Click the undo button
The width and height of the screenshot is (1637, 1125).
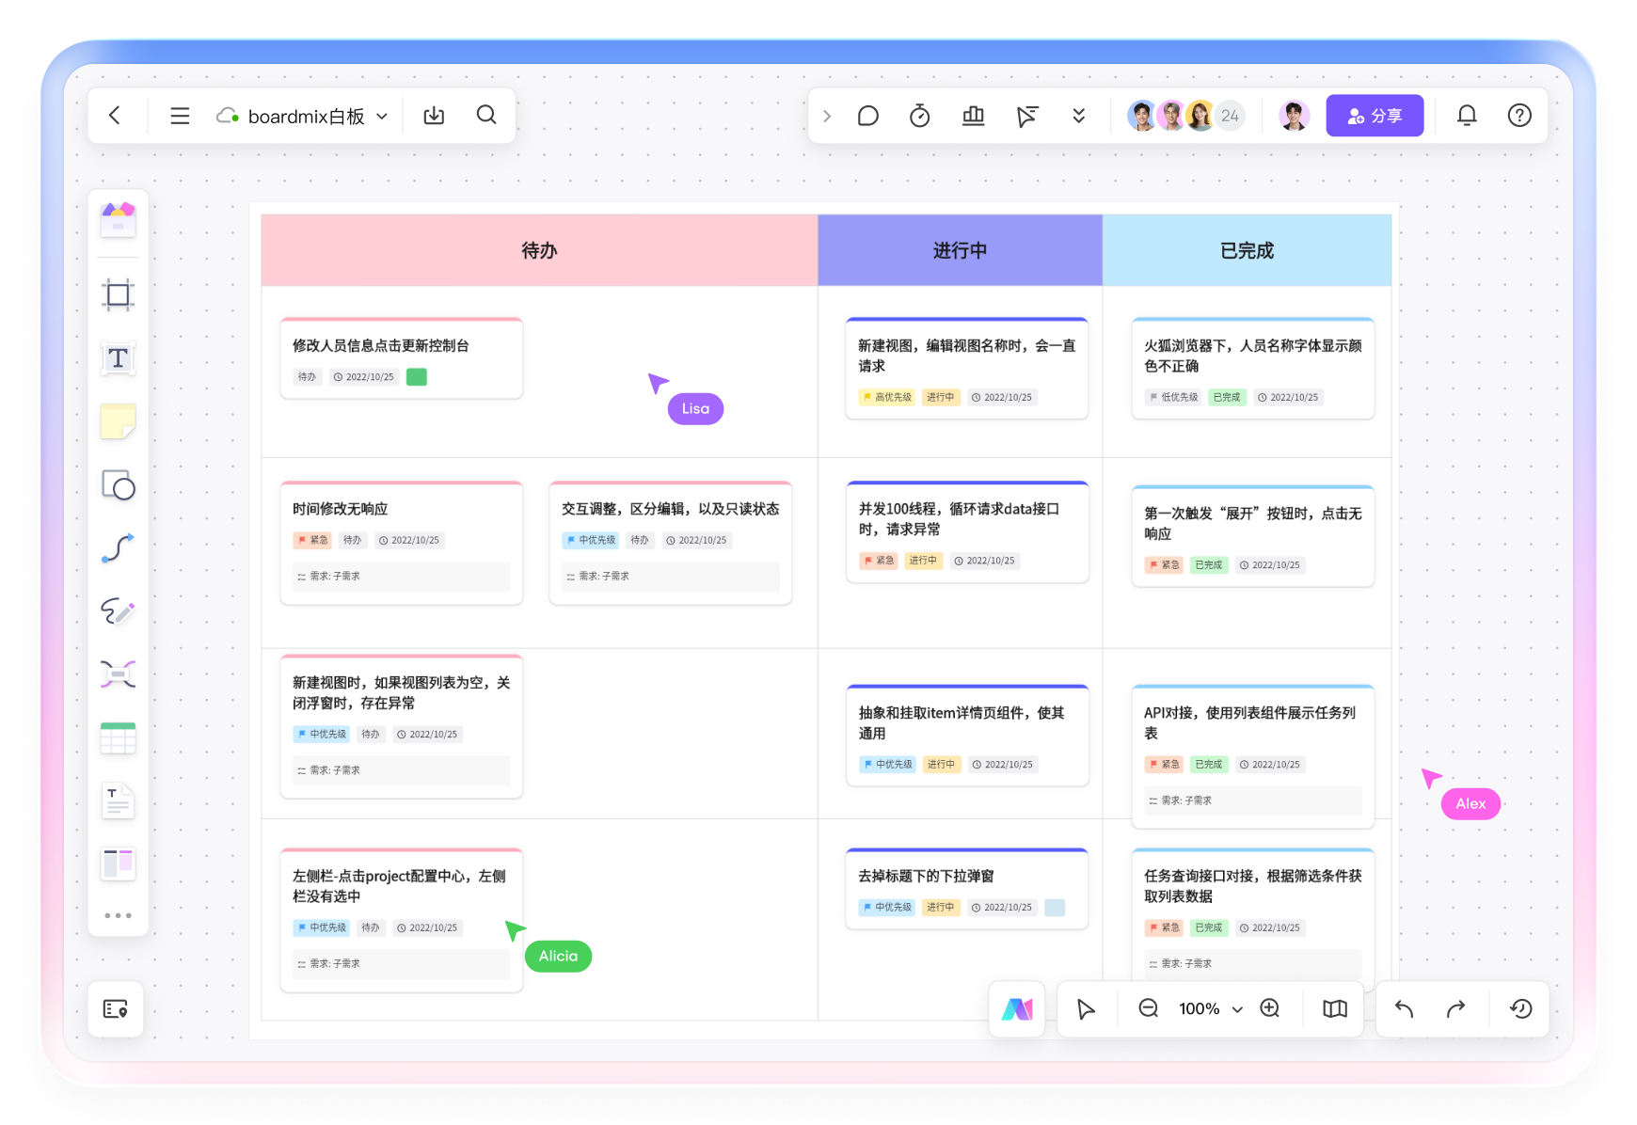pyautogui.click(x=1404, y=1008)
